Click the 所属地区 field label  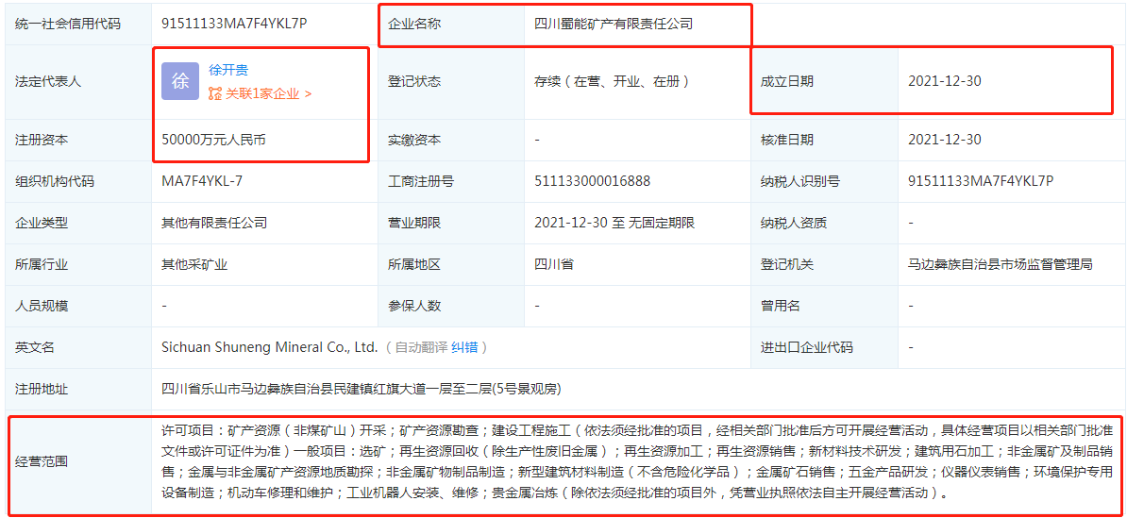[x=414, y=264]
